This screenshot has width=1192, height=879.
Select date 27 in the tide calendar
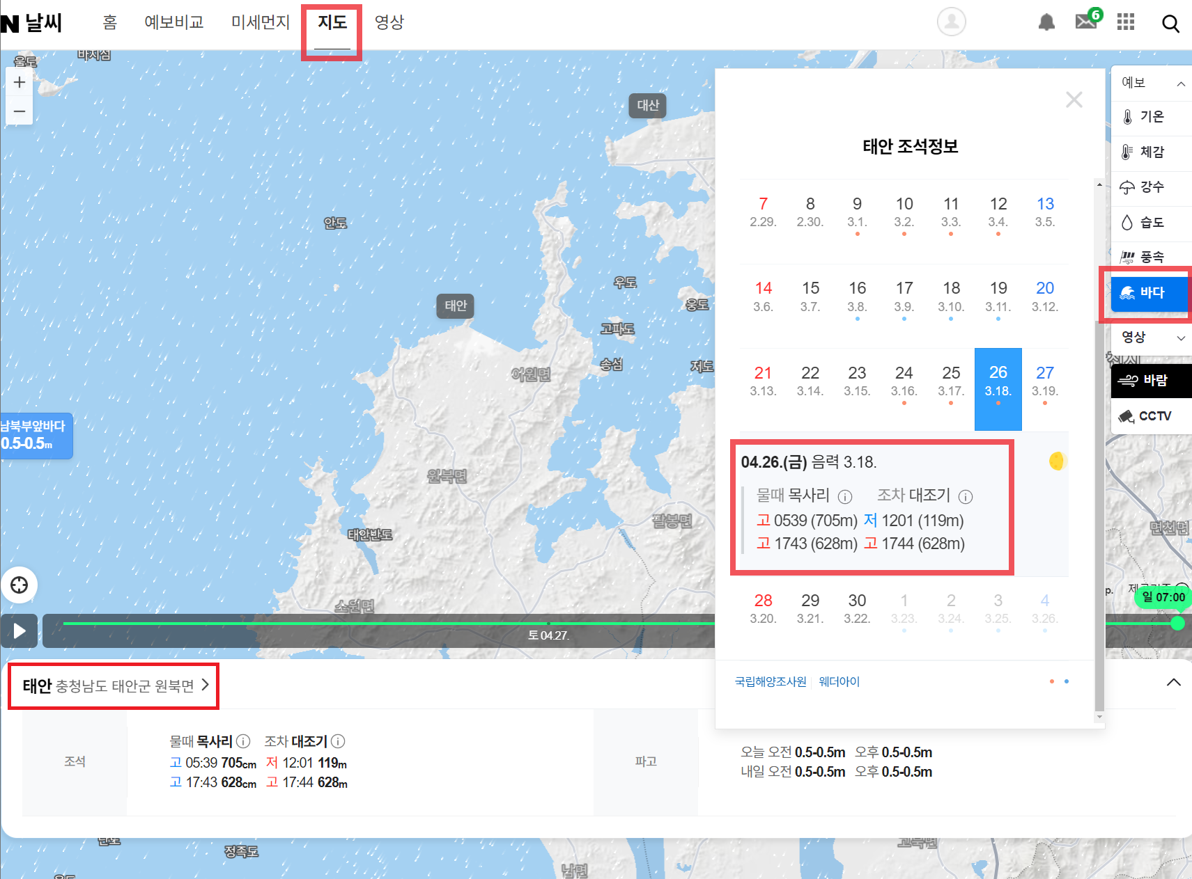click(x=1044, y=380)
